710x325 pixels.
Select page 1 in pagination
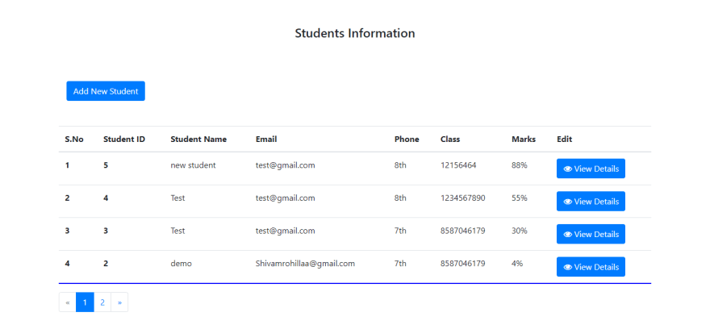85,302
